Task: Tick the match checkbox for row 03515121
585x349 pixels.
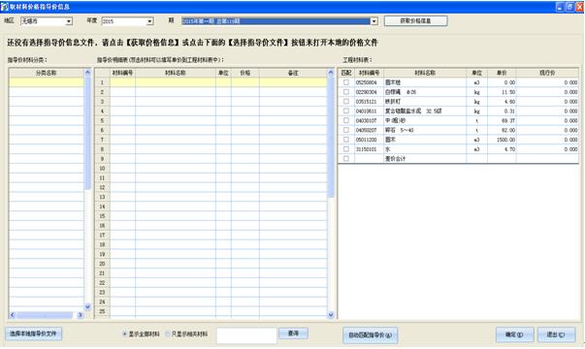Action: click(346, 102)
